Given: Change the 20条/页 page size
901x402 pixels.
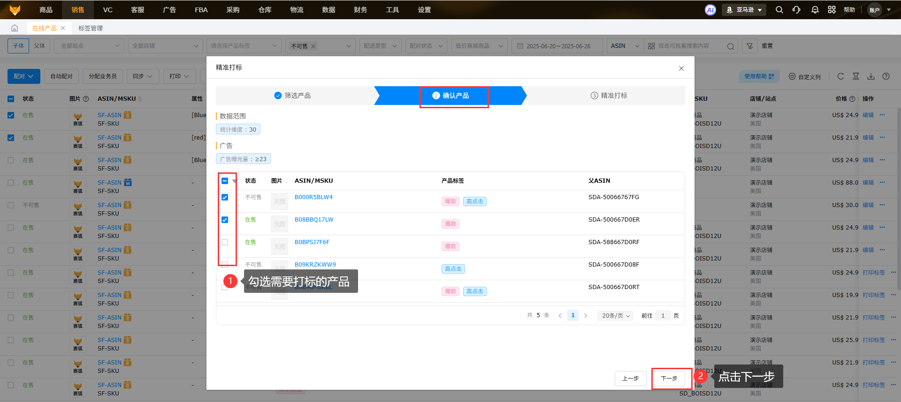Looking at the screenshot, I should click(615, 316).
